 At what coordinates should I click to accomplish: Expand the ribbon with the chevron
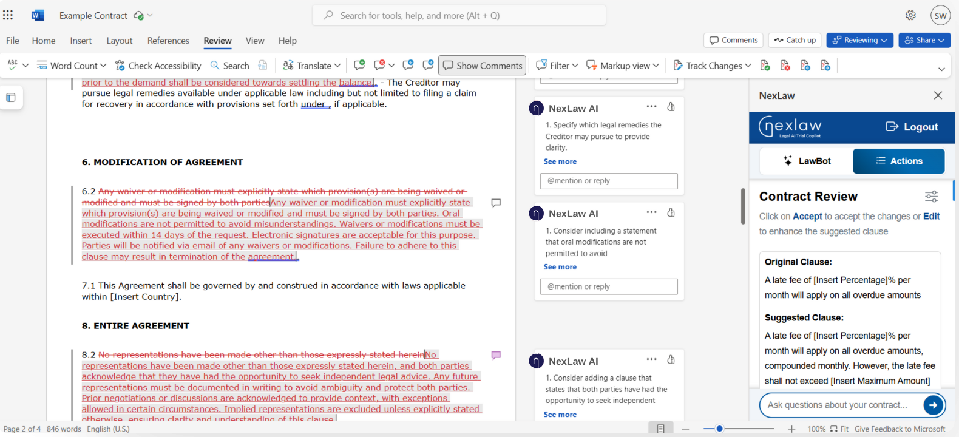tap(941, 69)
